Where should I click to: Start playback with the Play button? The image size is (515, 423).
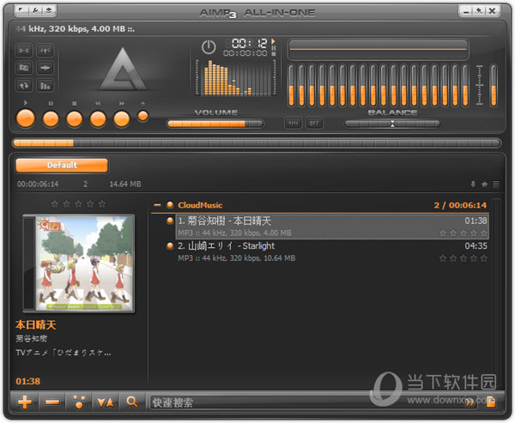26,118
